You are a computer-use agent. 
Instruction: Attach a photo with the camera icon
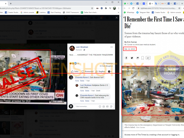pyautogui.click(x=104, y=107)
